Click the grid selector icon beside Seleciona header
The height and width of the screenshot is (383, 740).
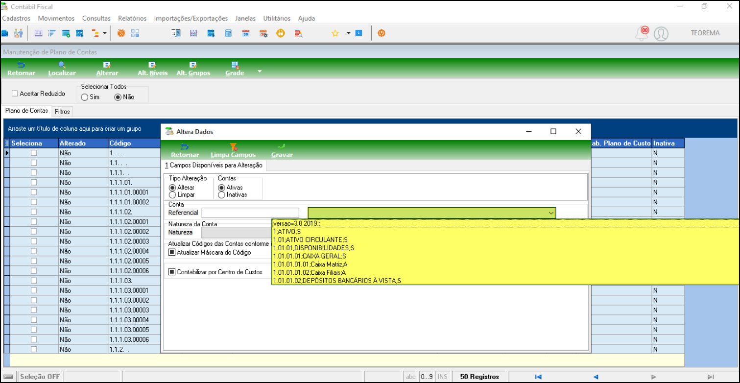pos(7,144)
